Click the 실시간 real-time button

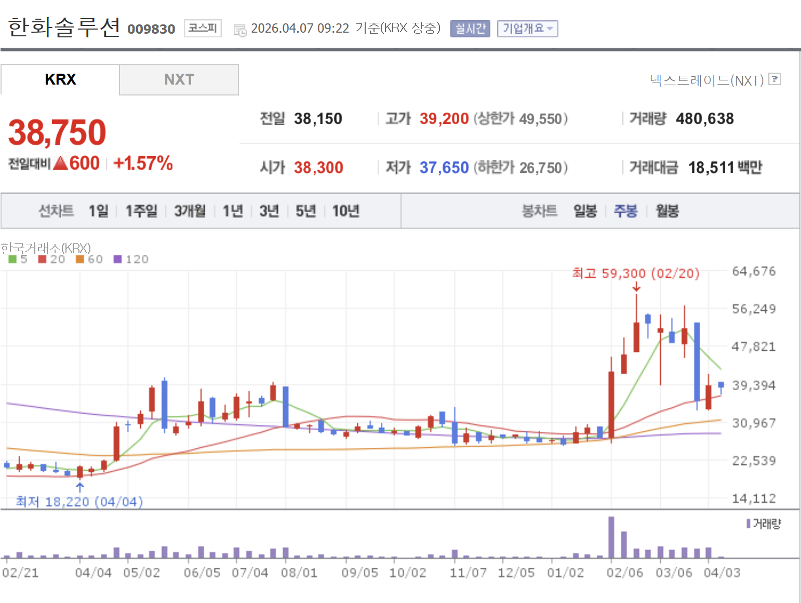click(x=470, y=29)
